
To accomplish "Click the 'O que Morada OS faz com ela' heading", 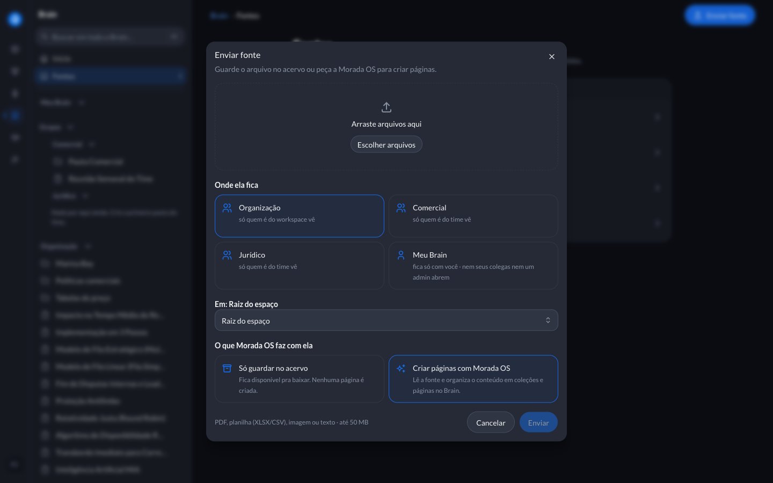I will point(264,346).
